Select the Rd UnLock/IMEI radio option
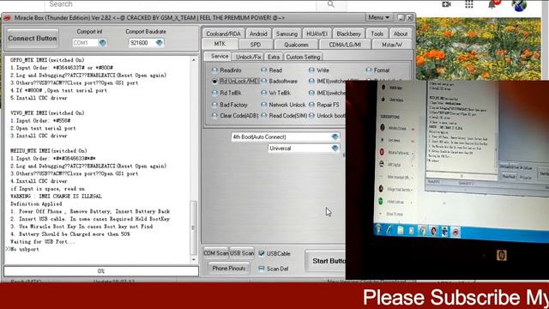Screen dimensions: 549x309 235,82
